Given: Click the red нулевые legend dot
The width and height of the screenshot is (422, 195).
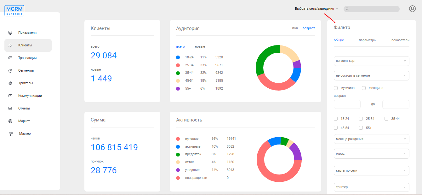Looking at the screenshot, I should (x=178, y=139).
